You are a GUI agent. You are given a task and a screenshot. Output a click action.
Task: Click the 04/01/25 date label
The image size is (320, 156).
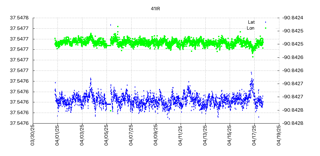coord(57,134)
